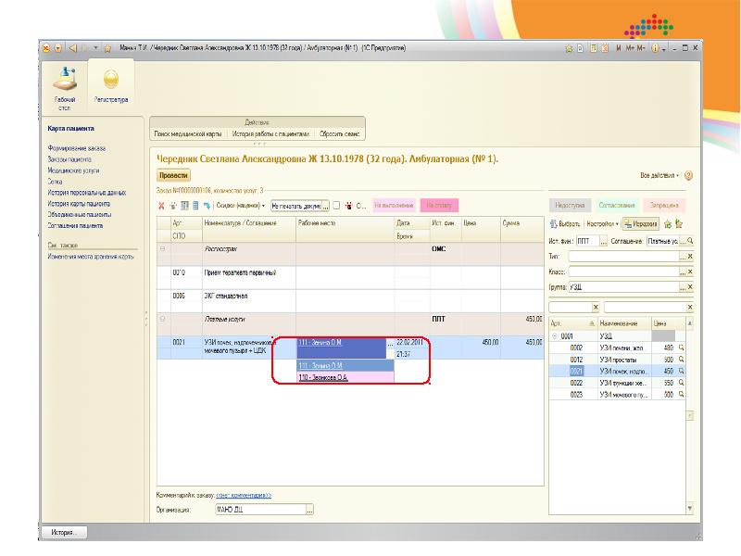741x556 pixels.
Task: Clear the Класс field with X
Action: [x=690, y=272]
